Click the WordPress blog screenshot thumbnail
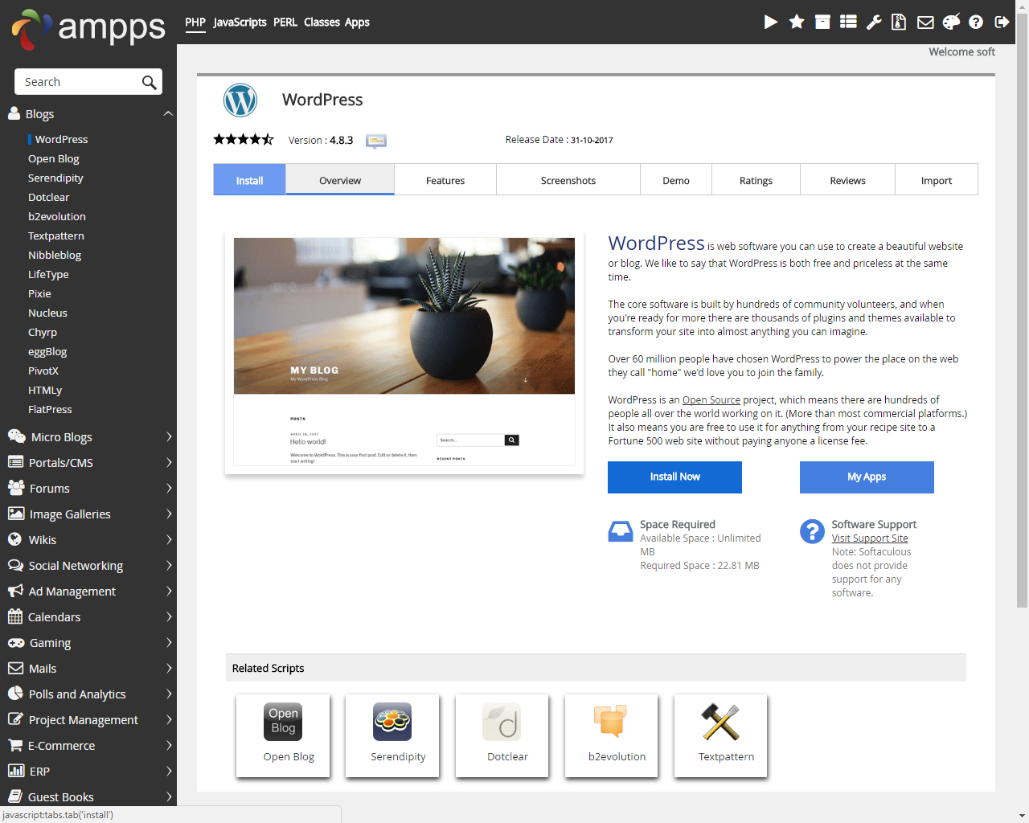 tap(404, 351)
